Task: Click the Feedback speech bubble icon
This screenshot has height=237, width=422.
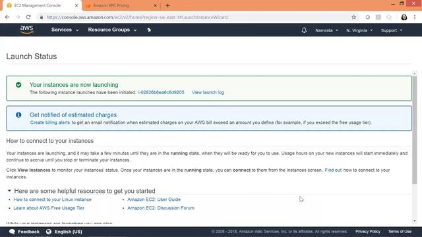Action: 12,232
